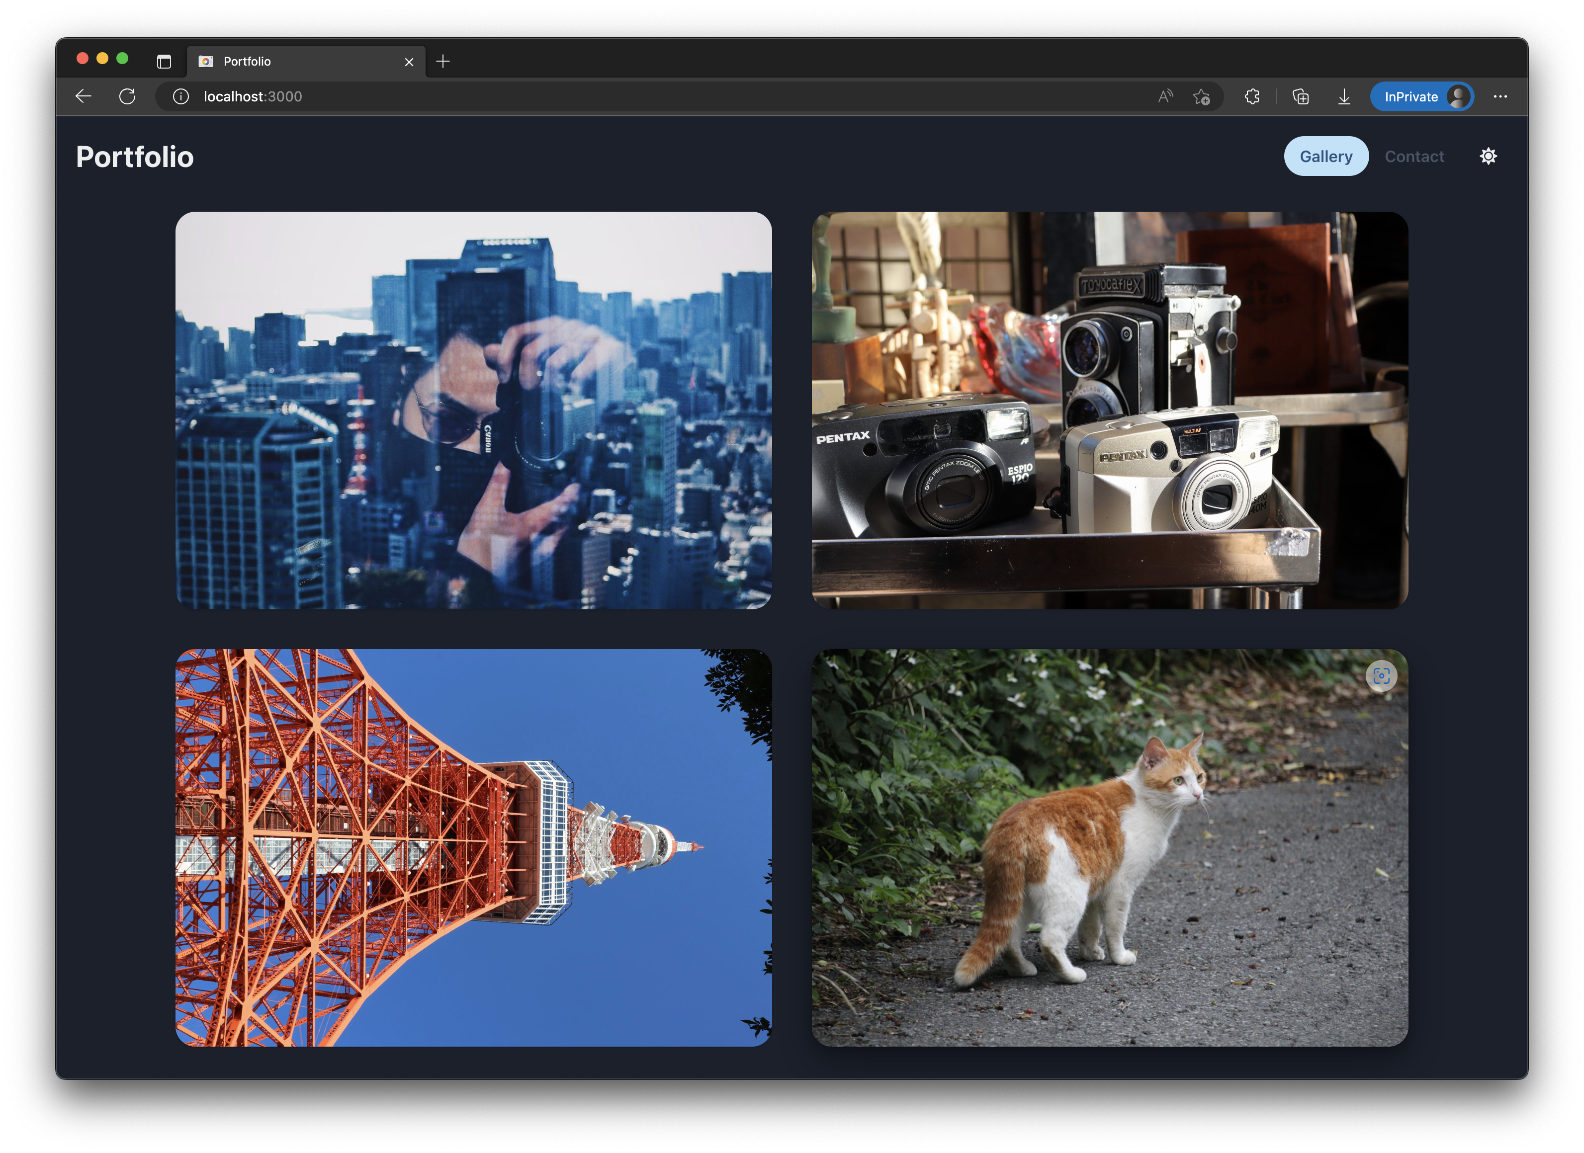Open the tab actions menu icon
The image size is (1584, 1153).
164,62
